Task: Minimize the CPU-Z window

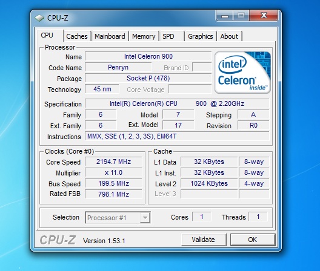Action: click(x=225, y=16)
